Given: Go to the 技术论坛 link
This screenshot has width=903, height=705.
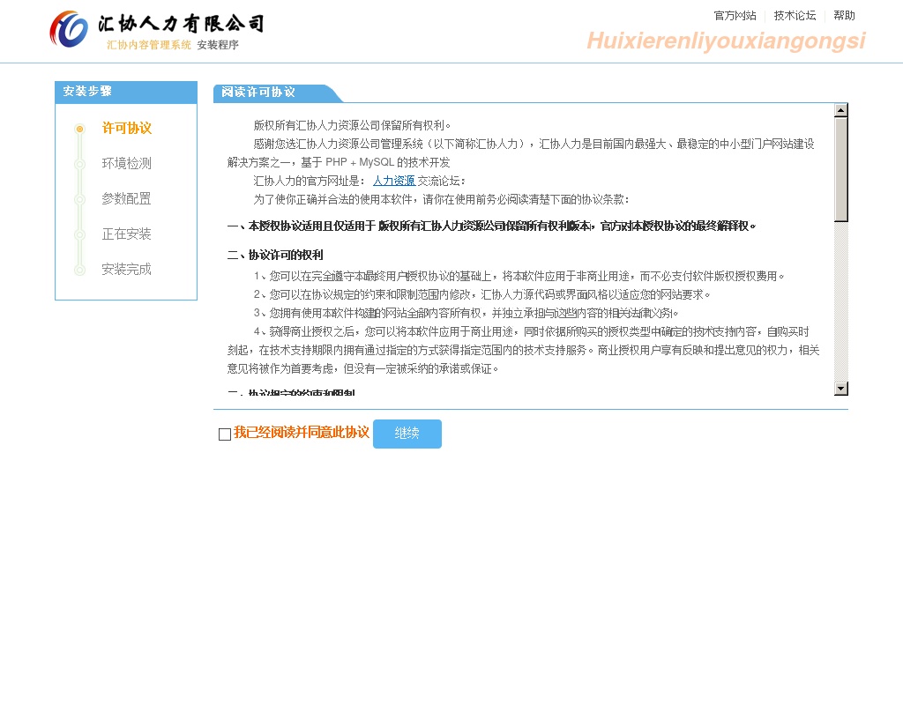Looking at the screenshot, I should (795, 16).
